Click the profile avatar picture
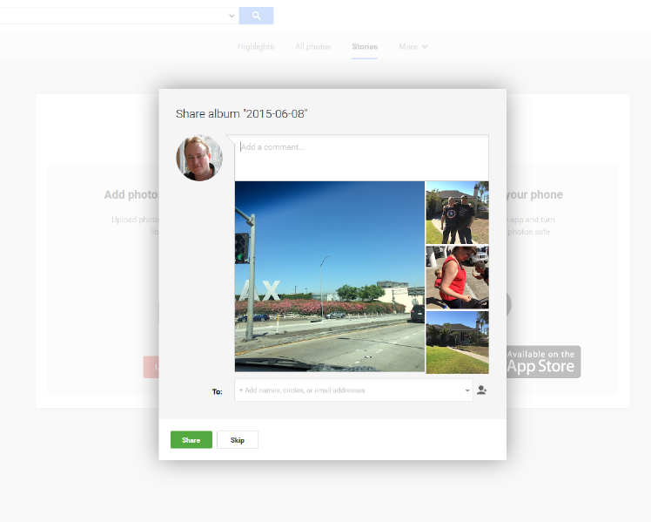This screenshot has width=651, height=522. point(199,158)
